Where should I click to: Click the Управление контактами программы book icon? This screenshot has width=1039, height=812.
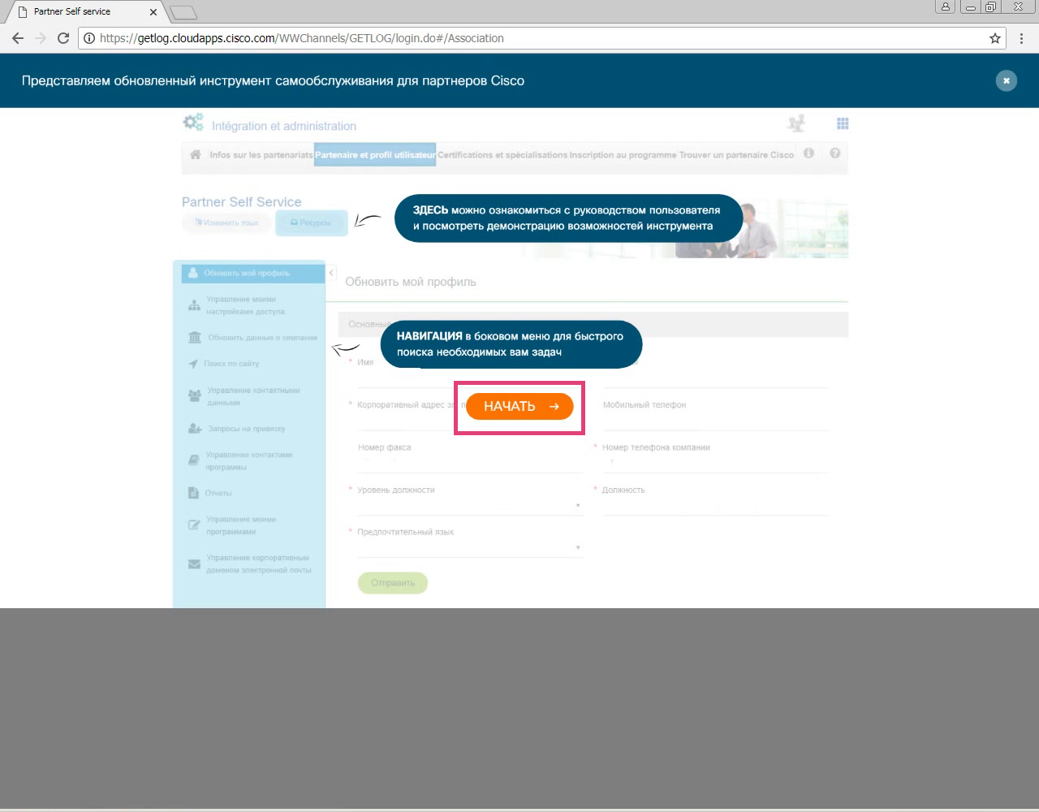coord(194,460)
